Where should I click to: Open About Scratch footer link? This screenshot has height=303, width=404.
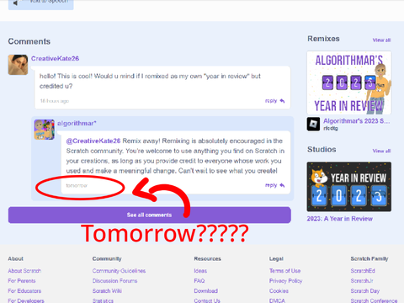[x=24, y=271]
